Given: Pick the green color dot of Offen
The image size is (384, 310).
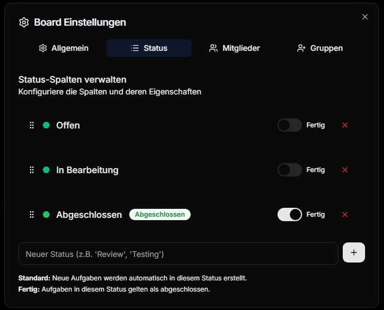Looking at the screenshot, I should pyautogui.click(x=46, y=125).
